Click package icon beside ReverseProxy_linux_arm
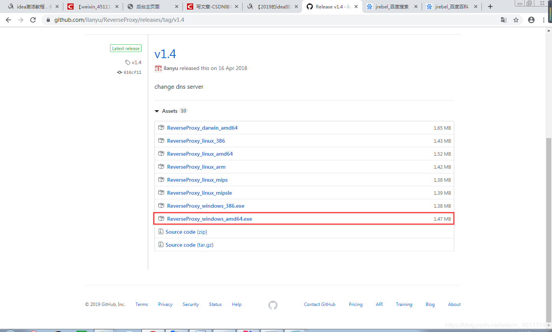 point(161,167)
